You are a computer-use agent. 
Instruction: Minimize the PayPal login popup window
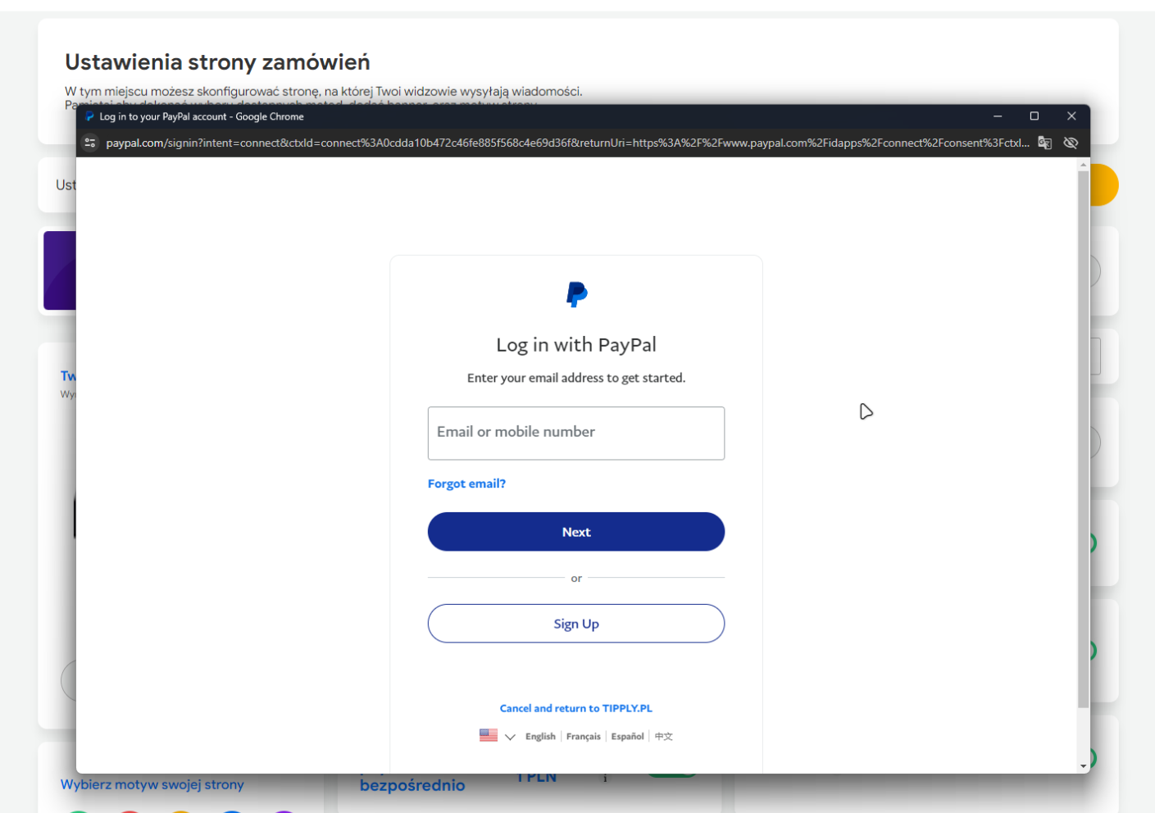pyautogui.click(x=998, y=116)
